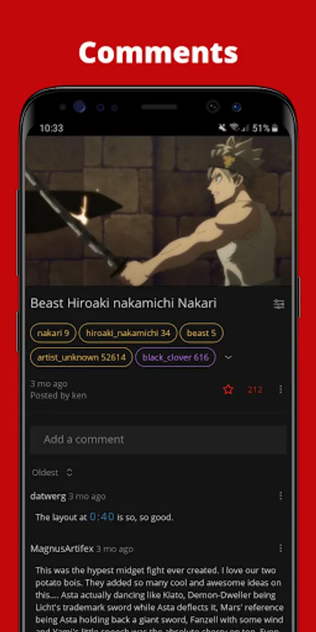Jump to the 0:40 timestamp link
The image size is (316, 632).
point(102,517)
